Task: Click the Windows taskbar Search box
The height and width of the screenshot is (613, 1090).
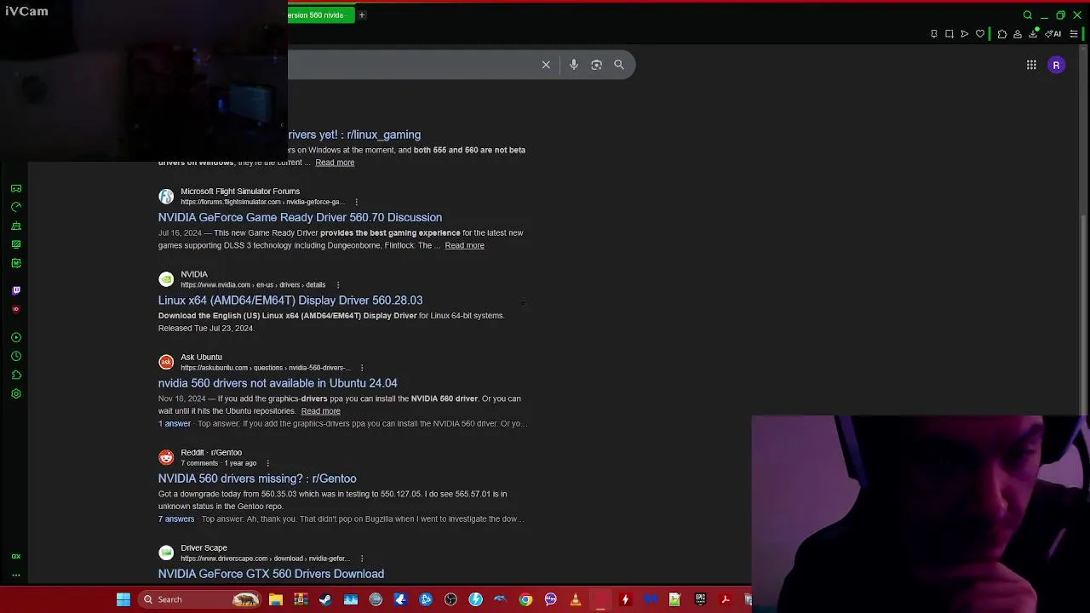Action: tap(199, 599)
